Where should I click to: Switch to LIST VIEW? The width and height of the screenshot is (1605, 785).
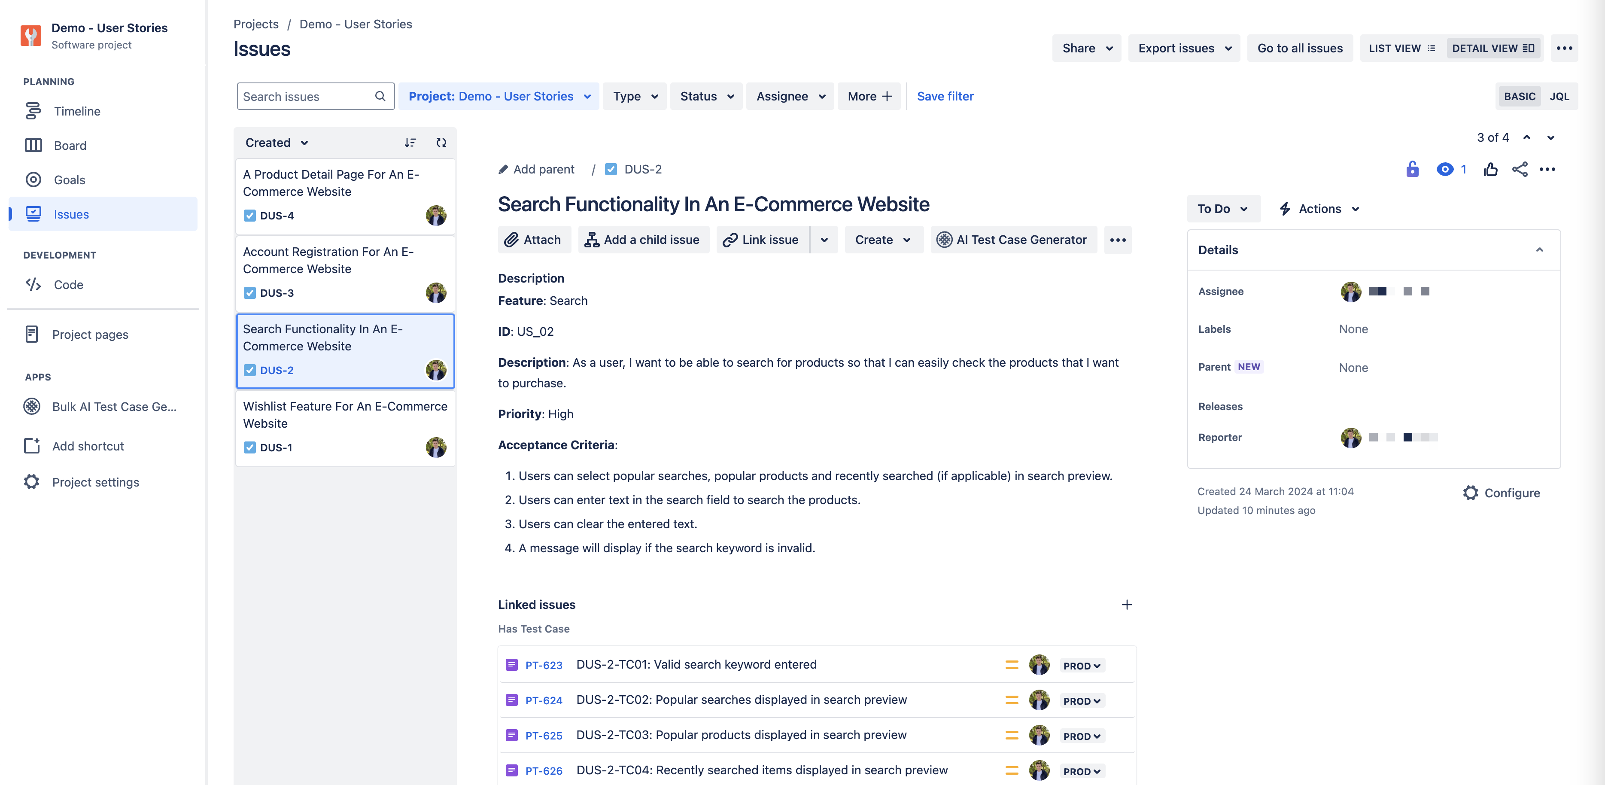click(1401, 48)
